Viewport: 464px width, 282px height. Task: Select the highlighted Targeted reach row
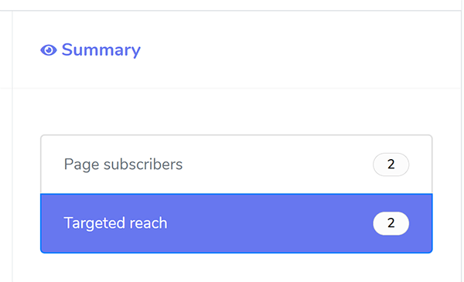(x=237, y=223)
